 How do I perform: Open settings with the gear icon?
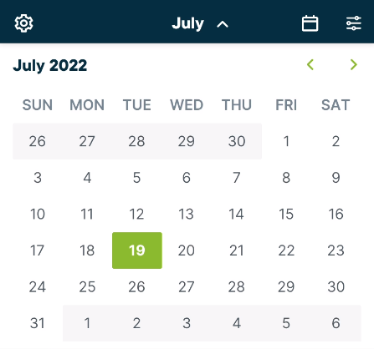click(x=23, y=23)
